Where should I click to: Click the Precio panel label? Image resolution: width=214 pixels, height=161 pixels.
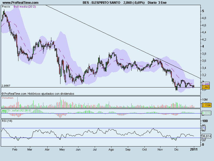click(x=6, y=6)
